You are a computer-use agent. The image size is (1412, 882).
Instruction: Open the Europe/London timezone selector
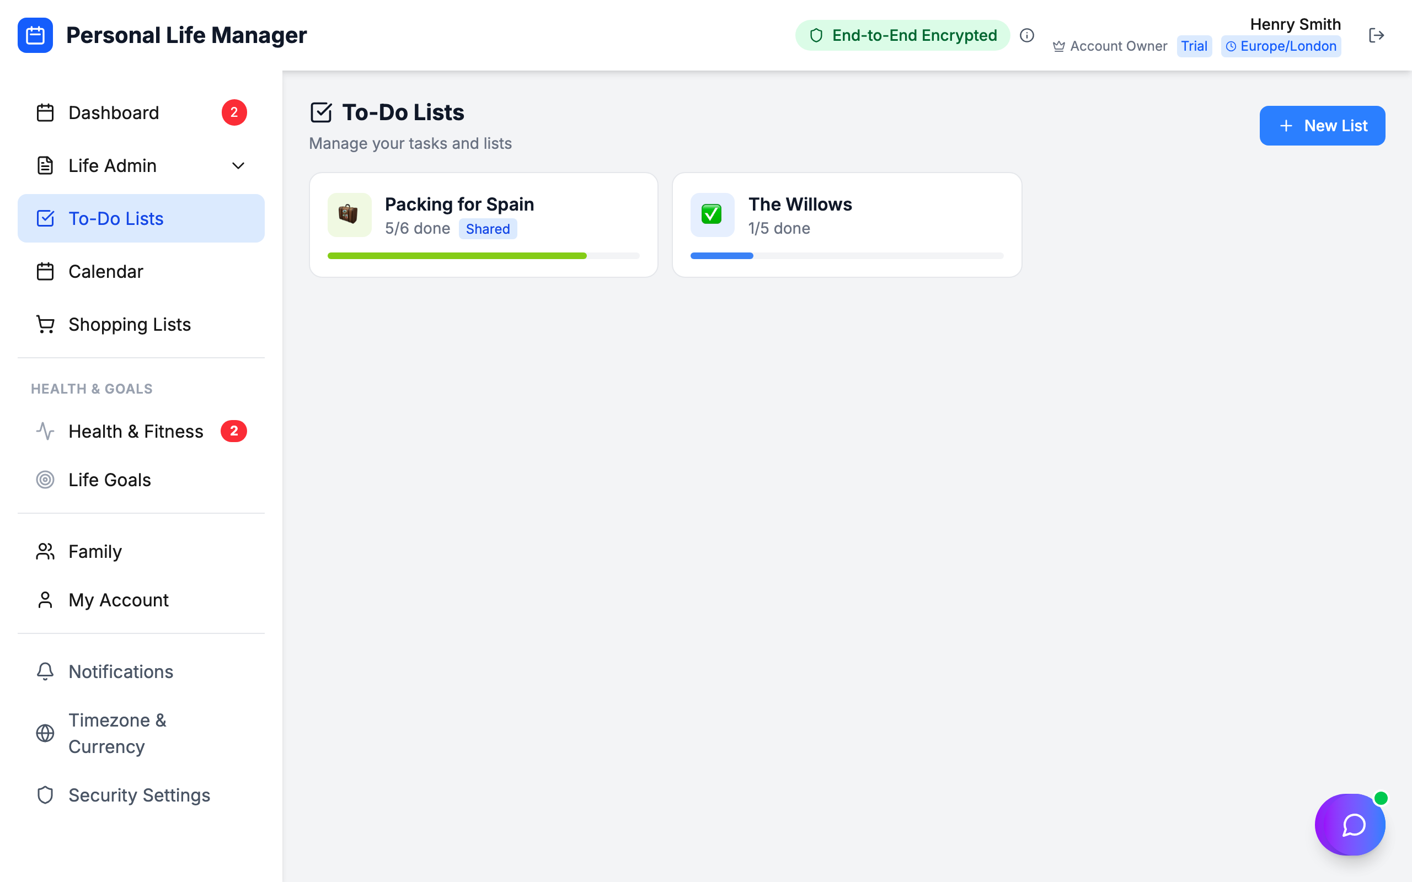point(1281,46)
